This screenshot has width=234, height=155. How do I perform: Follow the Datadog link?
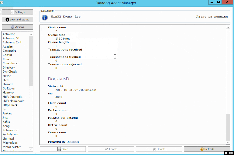73,142
